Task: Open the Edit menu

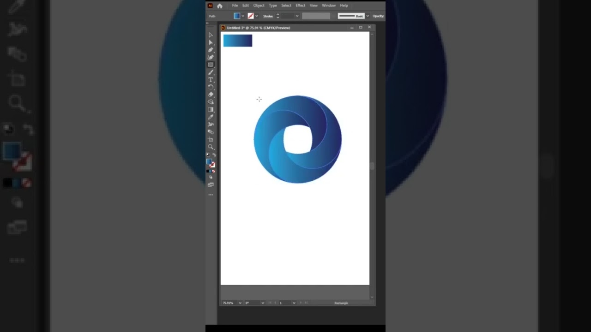Action: [x=246, y=6]
